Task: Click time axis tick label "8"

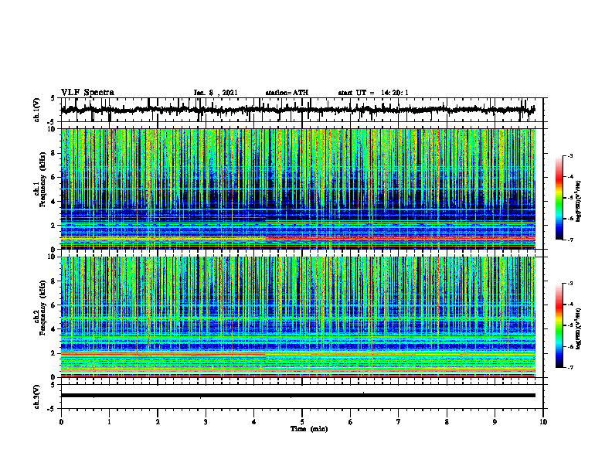Action: (x=447, y=422)
